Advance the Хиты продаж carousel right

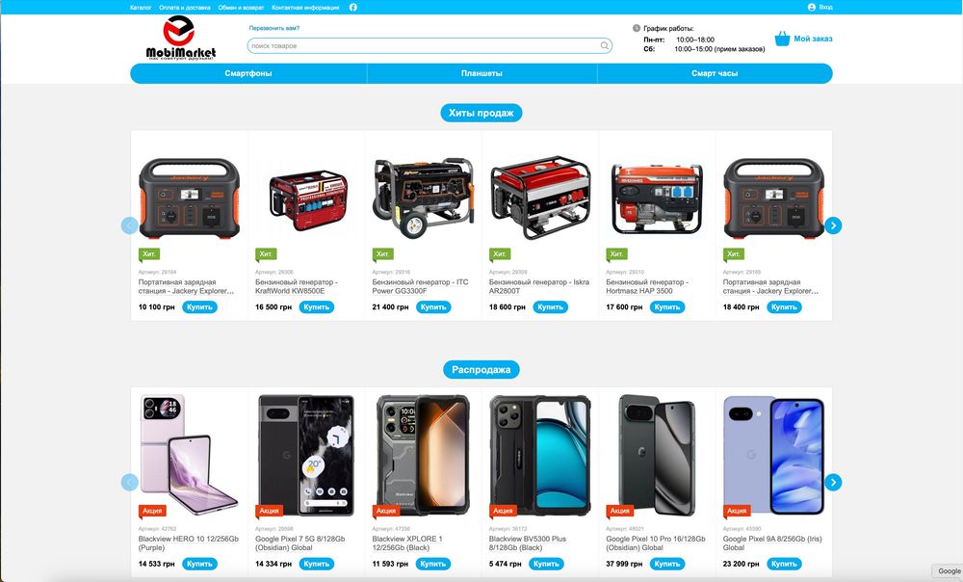pyautogui.click(x=833, y=225)
